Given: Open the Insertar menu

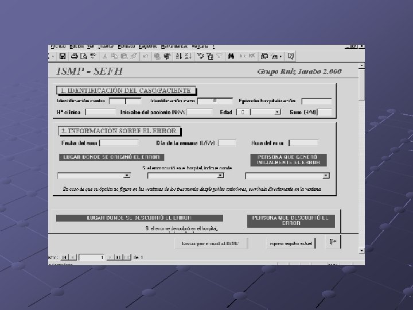Looking at the screenshot, I should (106, 46).
